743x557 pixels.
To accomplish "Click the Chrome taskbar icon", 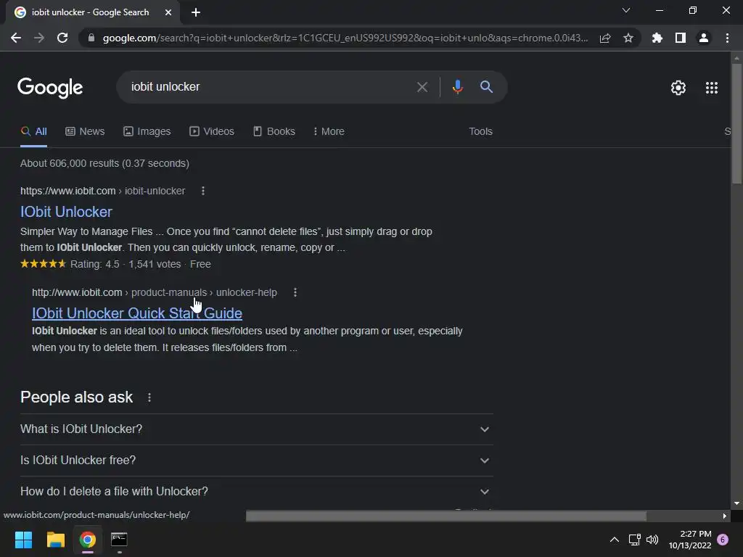I will click(87, 540).
